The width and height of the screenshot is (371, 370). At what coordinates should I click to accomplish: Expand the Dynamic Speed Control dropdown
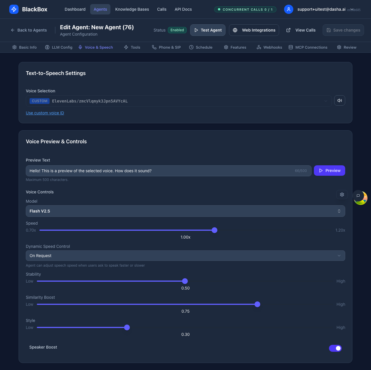click(185, 256)
